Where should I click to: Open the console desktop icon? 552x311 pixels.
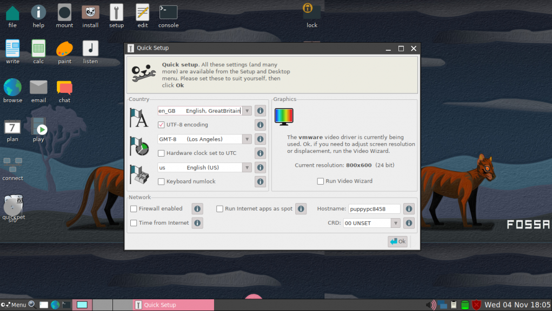coord(168,16)
